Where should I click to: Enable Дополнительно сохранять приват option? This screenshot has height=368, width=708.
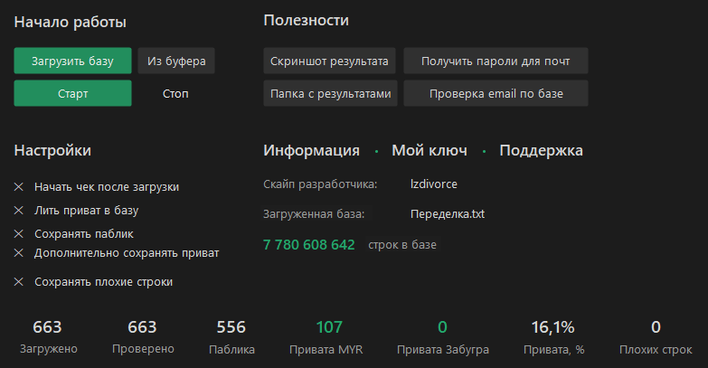(117, 253)
